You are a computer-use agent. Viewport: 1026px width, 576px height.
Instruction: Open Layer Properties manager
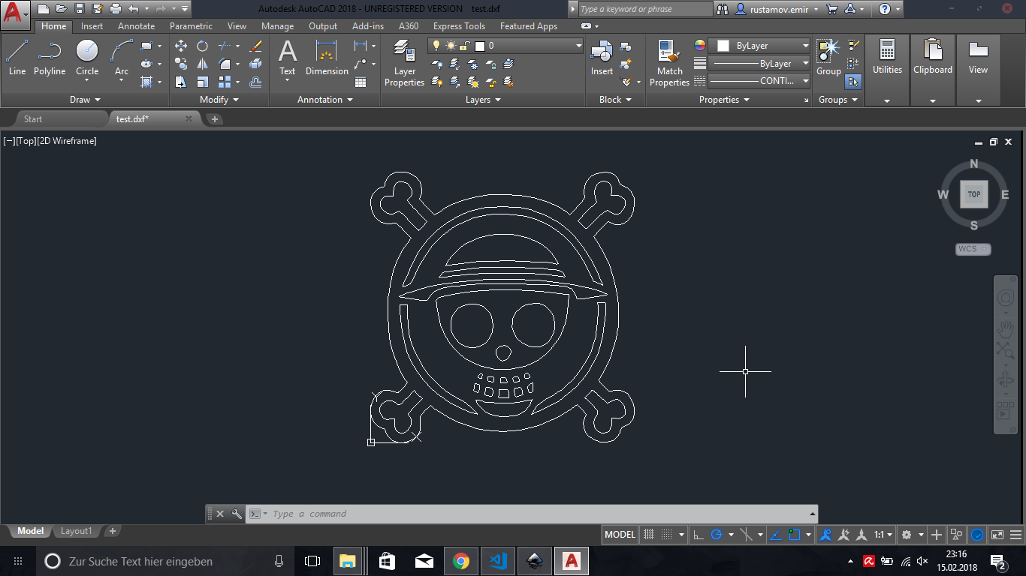(x=404, y=63)
